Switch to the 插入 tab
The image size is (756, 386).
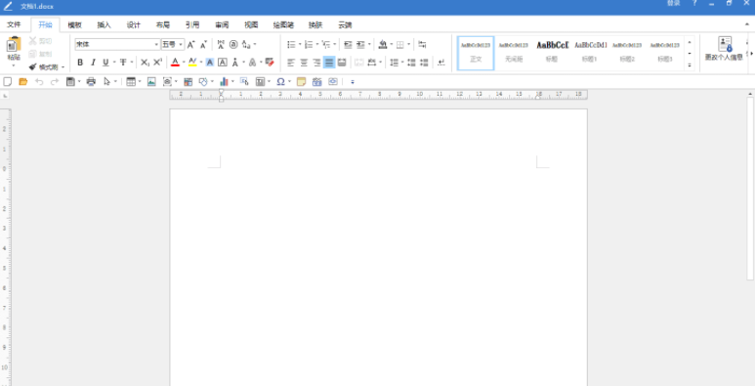[x=104, y=25]
